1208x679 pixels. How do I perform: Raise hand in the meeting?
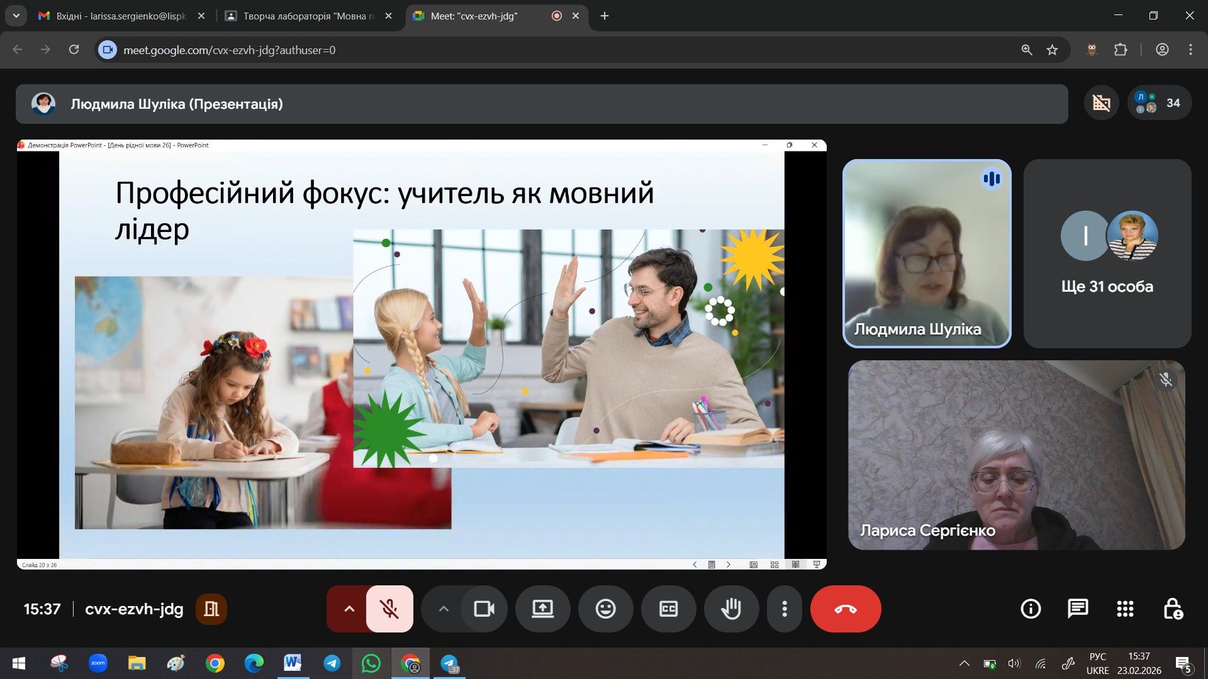click(x=731, y=609)
